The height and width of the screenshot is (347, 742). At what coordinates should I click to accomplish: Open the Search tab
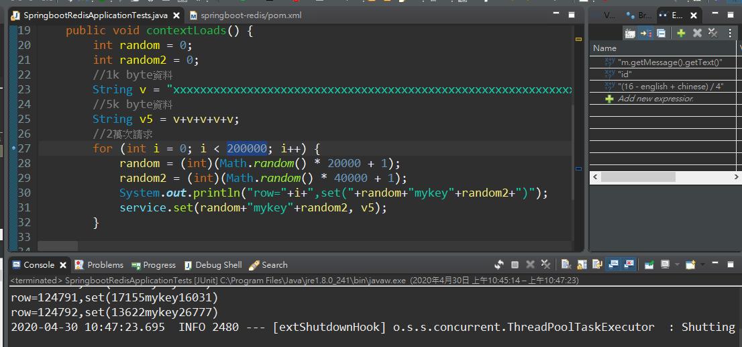[x=268, y=264]
